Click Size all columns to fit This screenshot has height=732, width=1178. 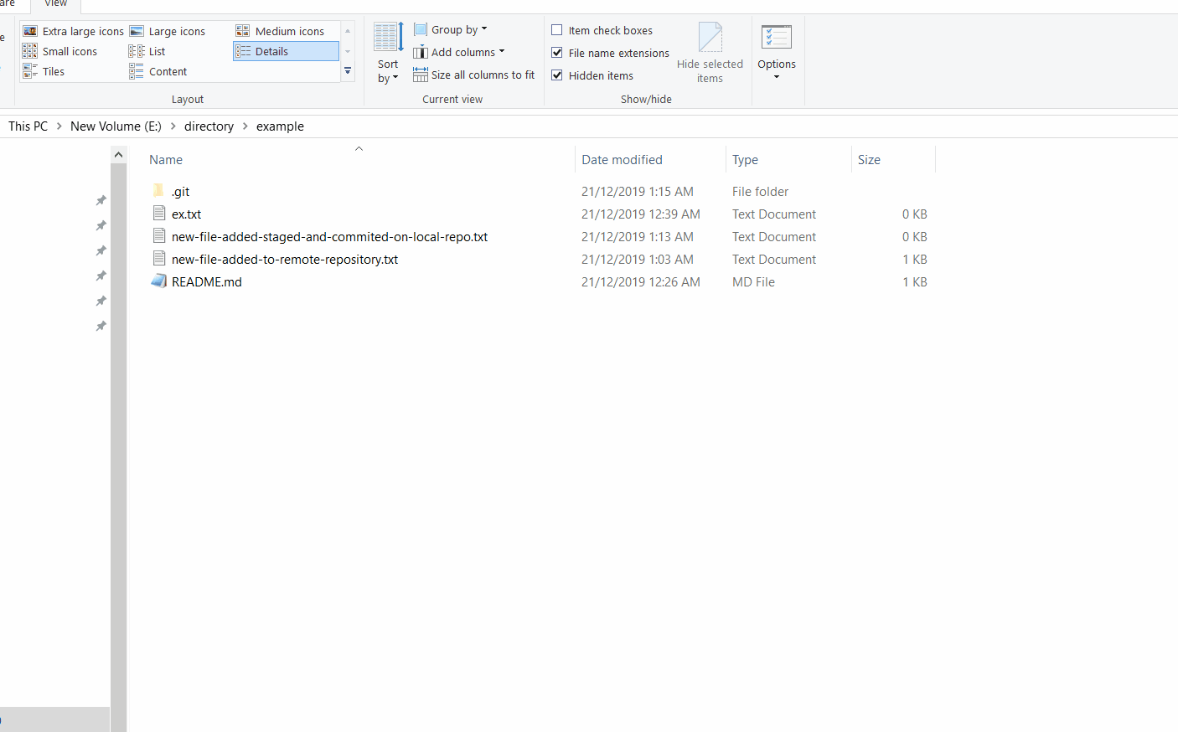[473, 75]
